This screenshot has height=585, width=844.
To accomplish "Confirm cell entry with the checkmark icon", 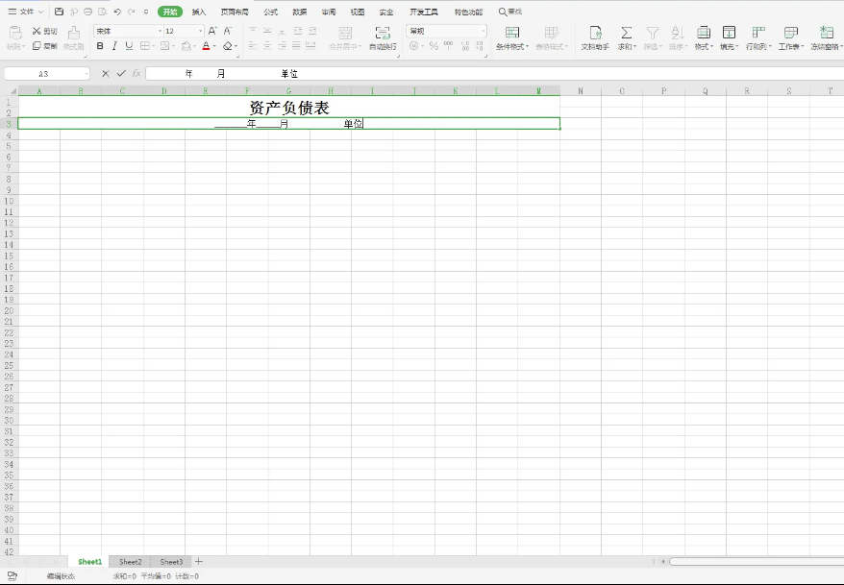I will pyautogui.click(x=121, y=73).
